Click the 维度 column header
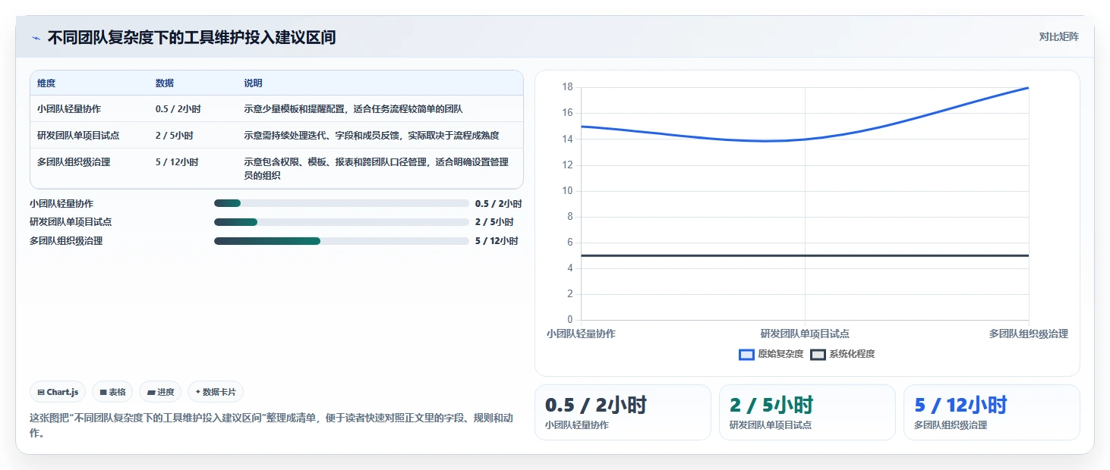Viewport: 1110px width, 470px height. pos(46,83)
